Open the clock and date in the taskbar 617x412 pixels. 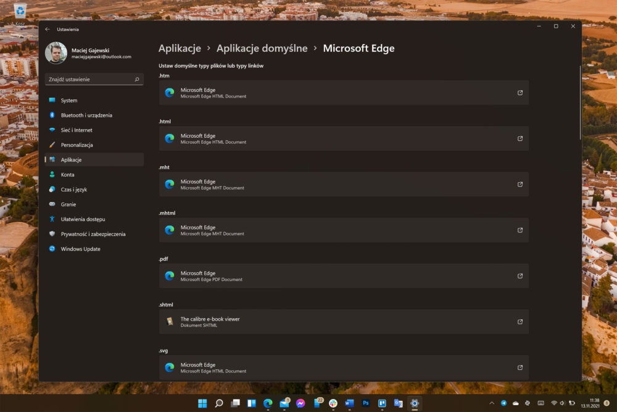590,403
